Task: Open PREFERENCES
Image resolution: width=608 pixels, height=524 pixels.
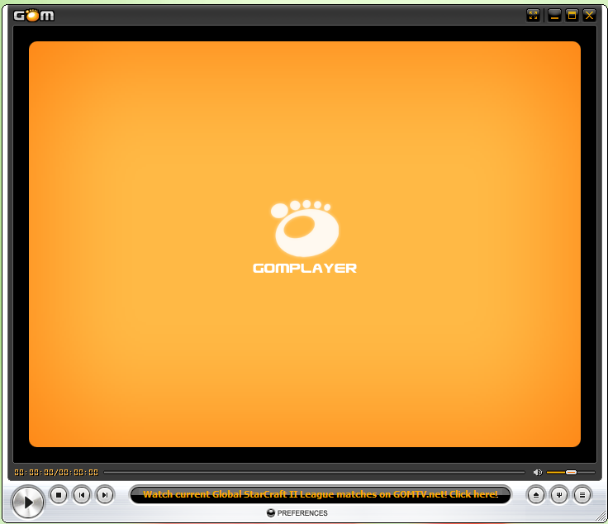Action: pyautogui.click(x=297, y=512)
